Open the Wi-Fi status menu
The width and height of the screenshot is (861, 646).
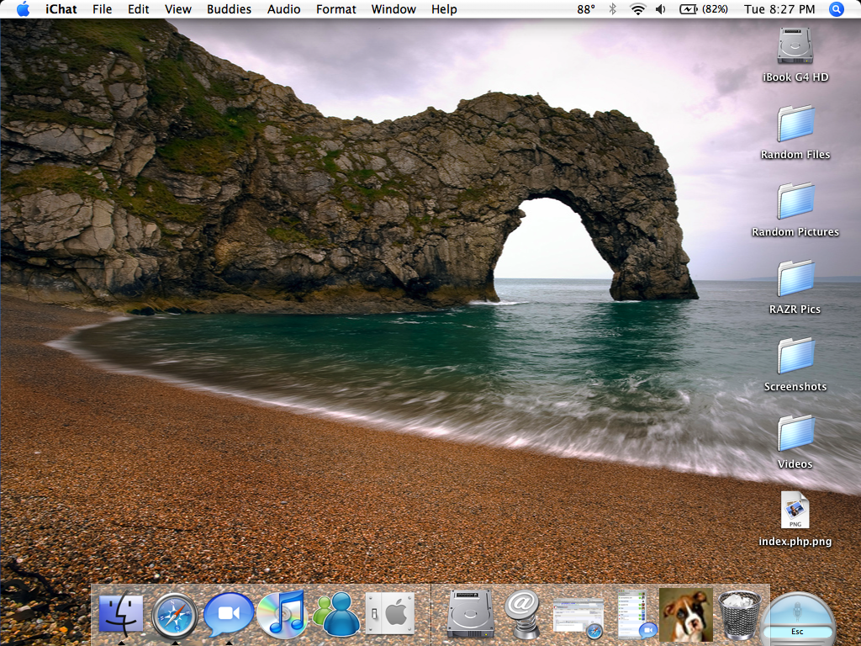pos(637,9)
